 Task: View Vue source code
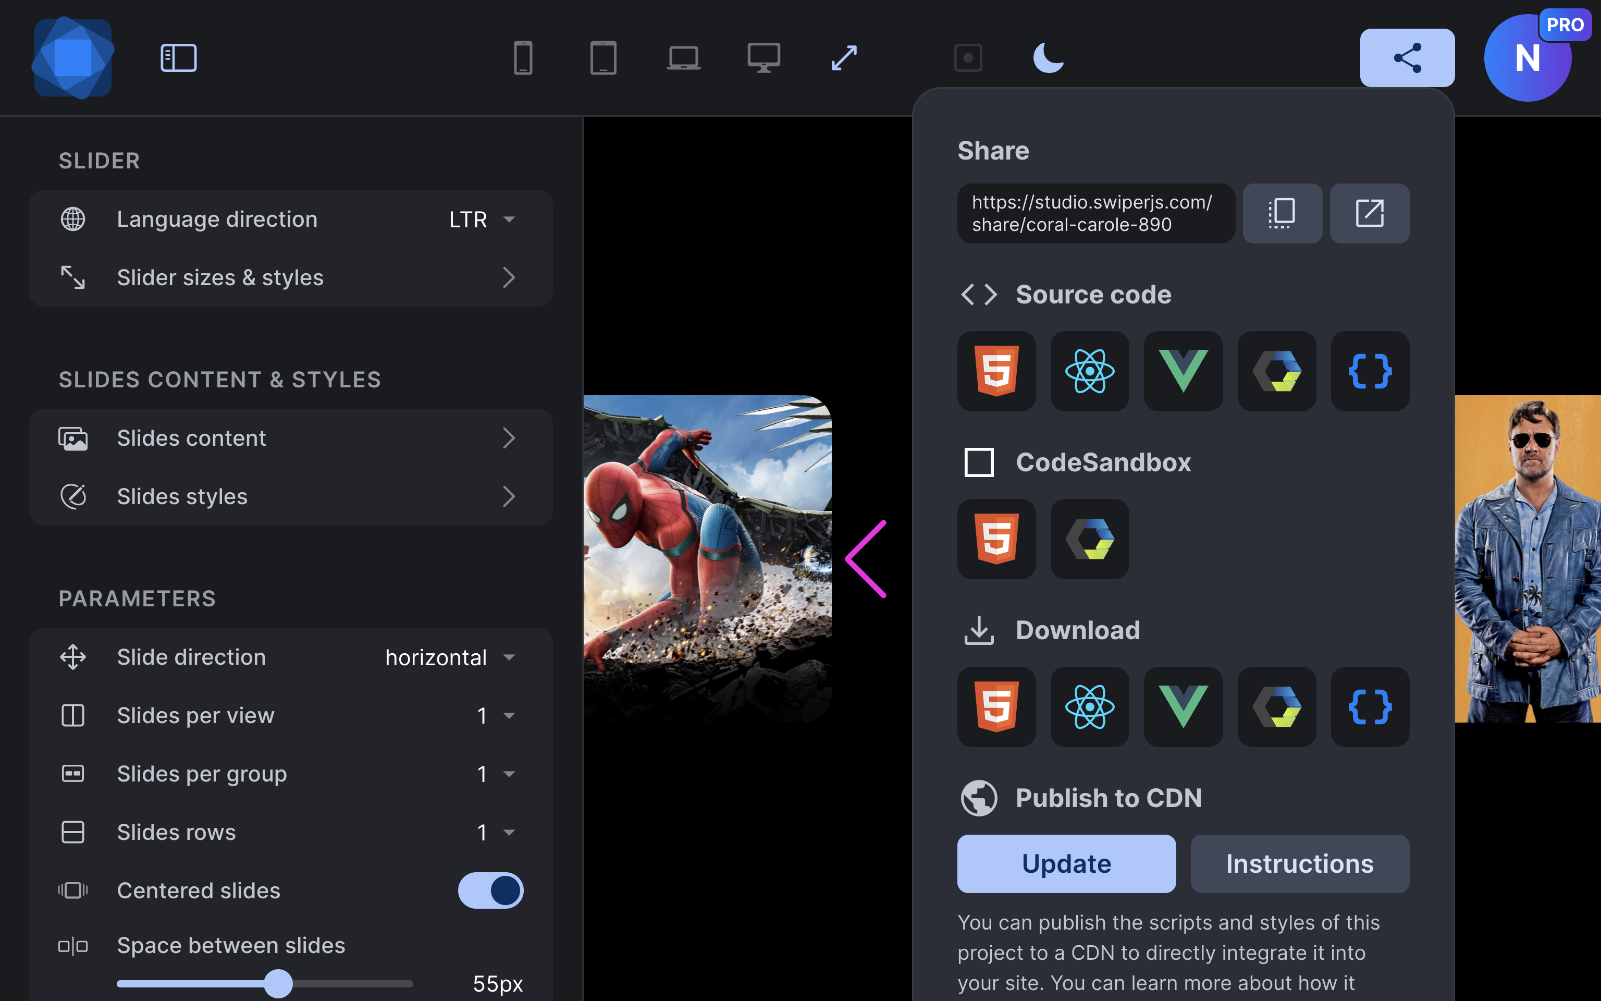[1183, 371]
